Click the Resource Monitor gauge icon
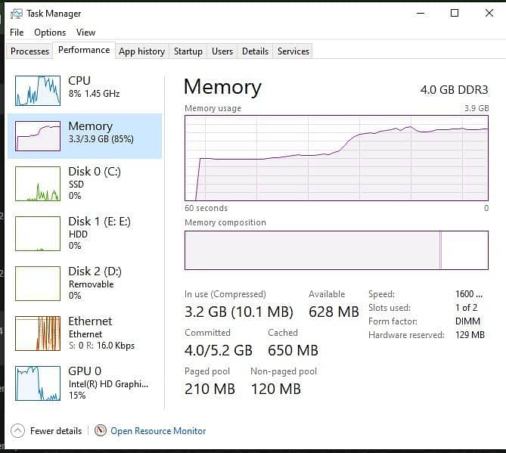Image resolution: width=506 pixels, height=453 pixels. (101, 430)
